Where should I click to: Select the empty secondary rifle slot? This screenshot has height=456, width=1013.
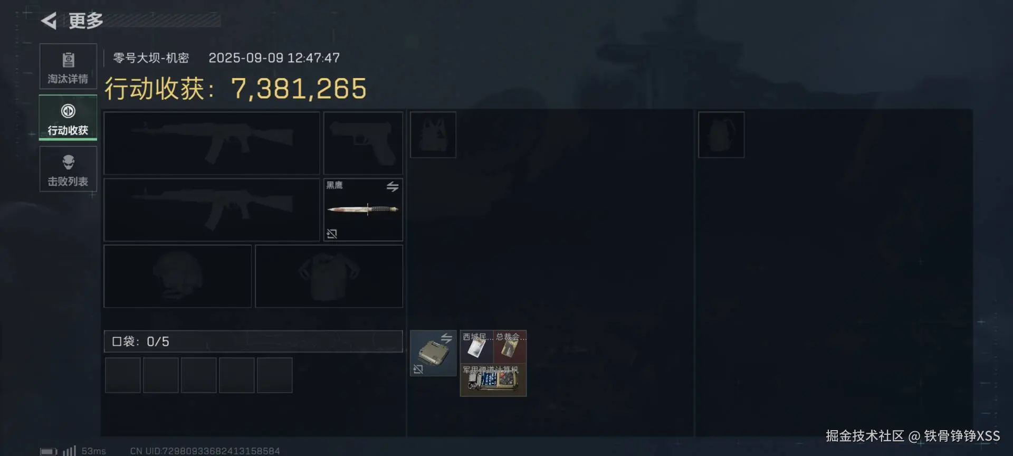click(212, 210)
